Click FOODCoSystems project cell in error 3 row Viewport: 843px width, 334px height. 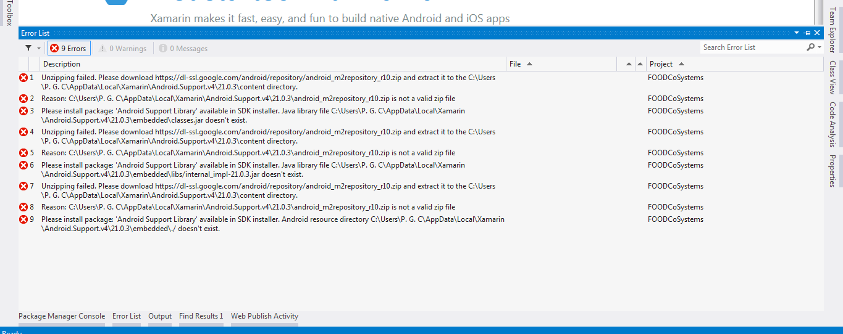click(675, 111)
